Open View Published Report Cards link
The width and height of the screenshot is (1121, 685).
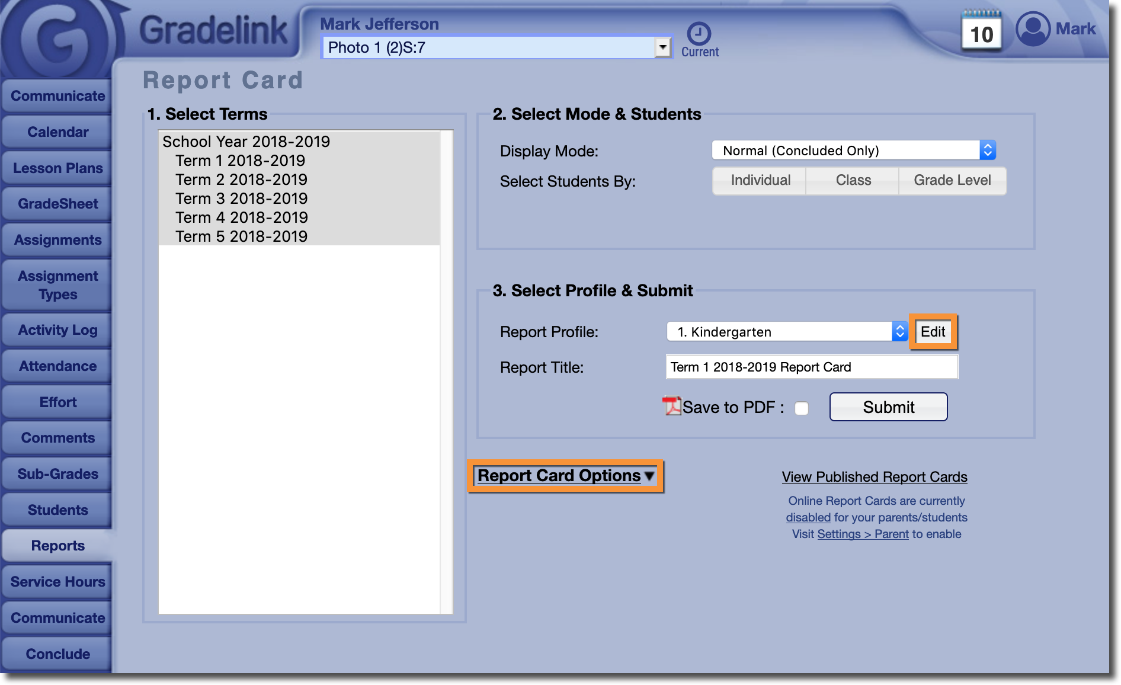(x=874, y=477)
